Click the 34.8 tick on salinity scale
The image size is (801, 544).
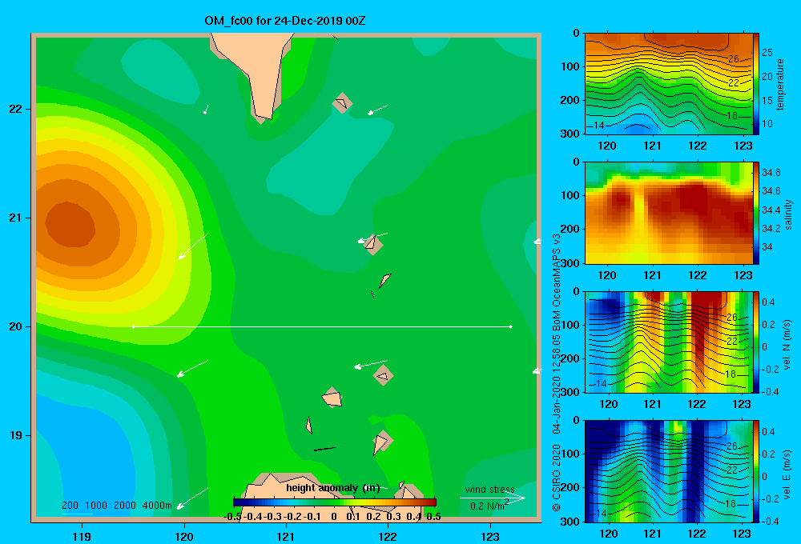click(771, 173)
